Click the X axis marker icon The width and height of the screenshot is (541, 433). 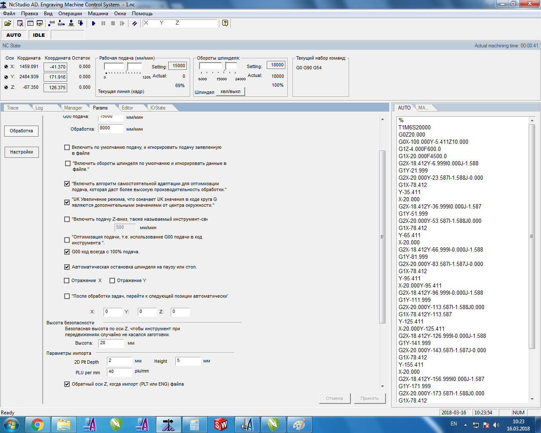click(x=6, y=67)
